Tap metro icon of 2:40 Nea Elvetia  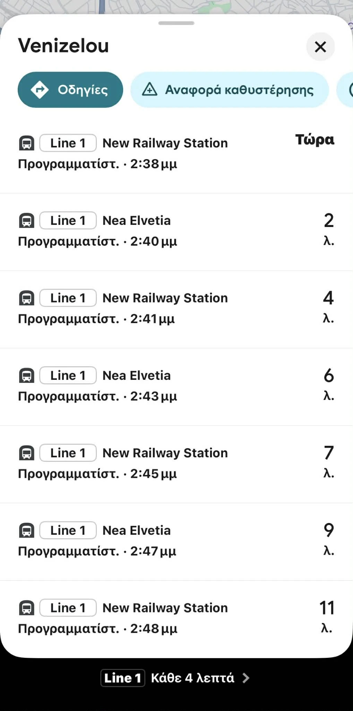[x=27, y=221]
